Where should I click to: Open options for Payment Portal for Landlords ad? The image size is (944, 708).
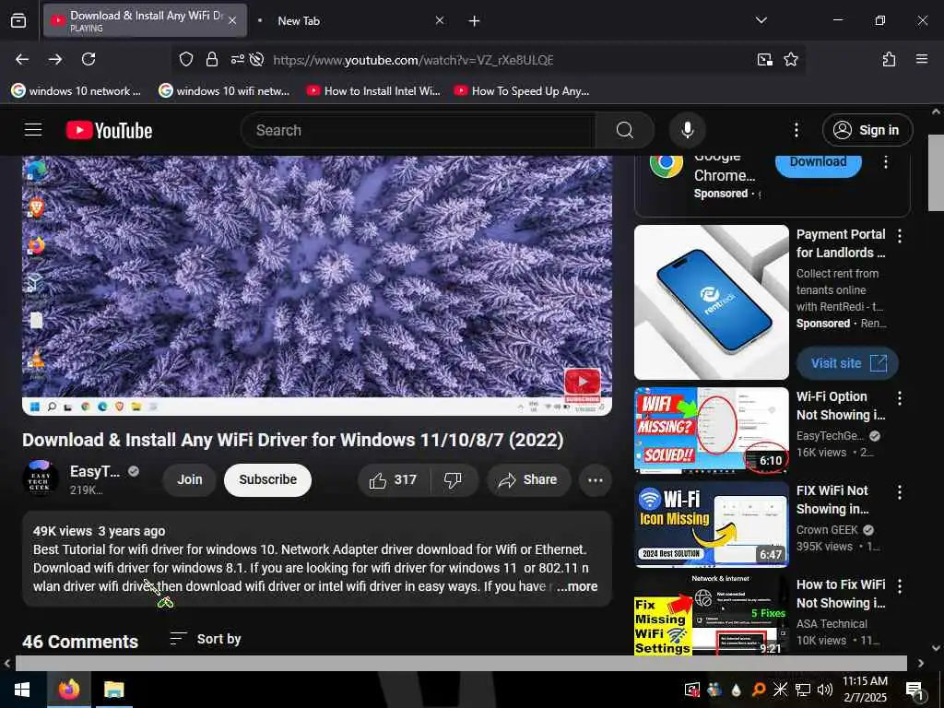pos(900,236)
